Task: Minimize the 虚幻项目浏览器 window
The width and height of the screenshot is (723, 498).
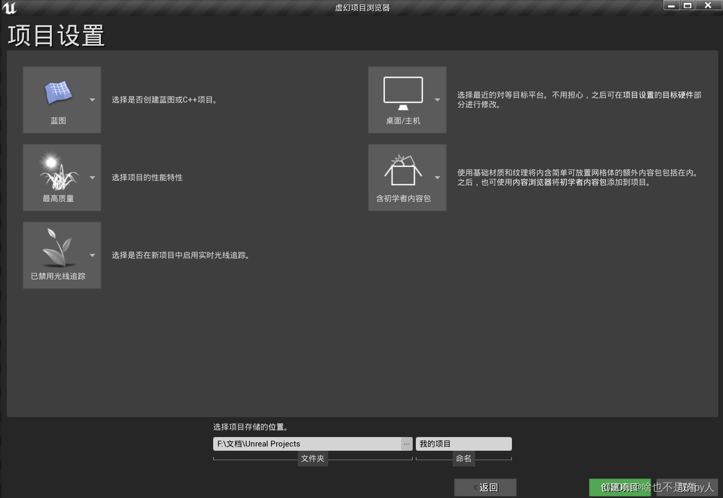Action: 672,5
